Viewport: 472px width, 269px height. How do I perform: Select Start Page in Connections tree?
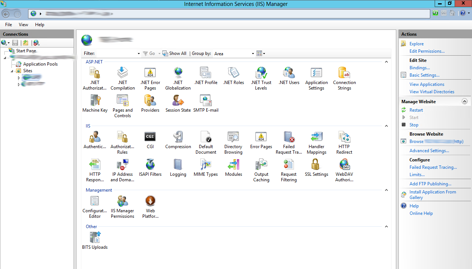pos(26,51)
